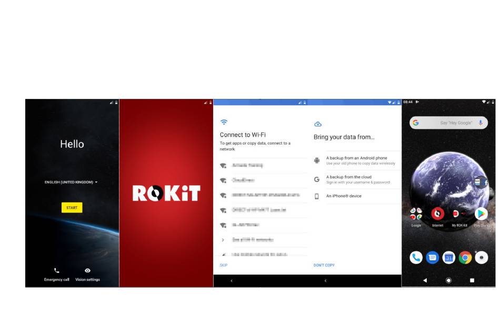Tap the Emergency call phone icon
The height and width of the screenshot is (323, 500).
click(x=57, y=270)
